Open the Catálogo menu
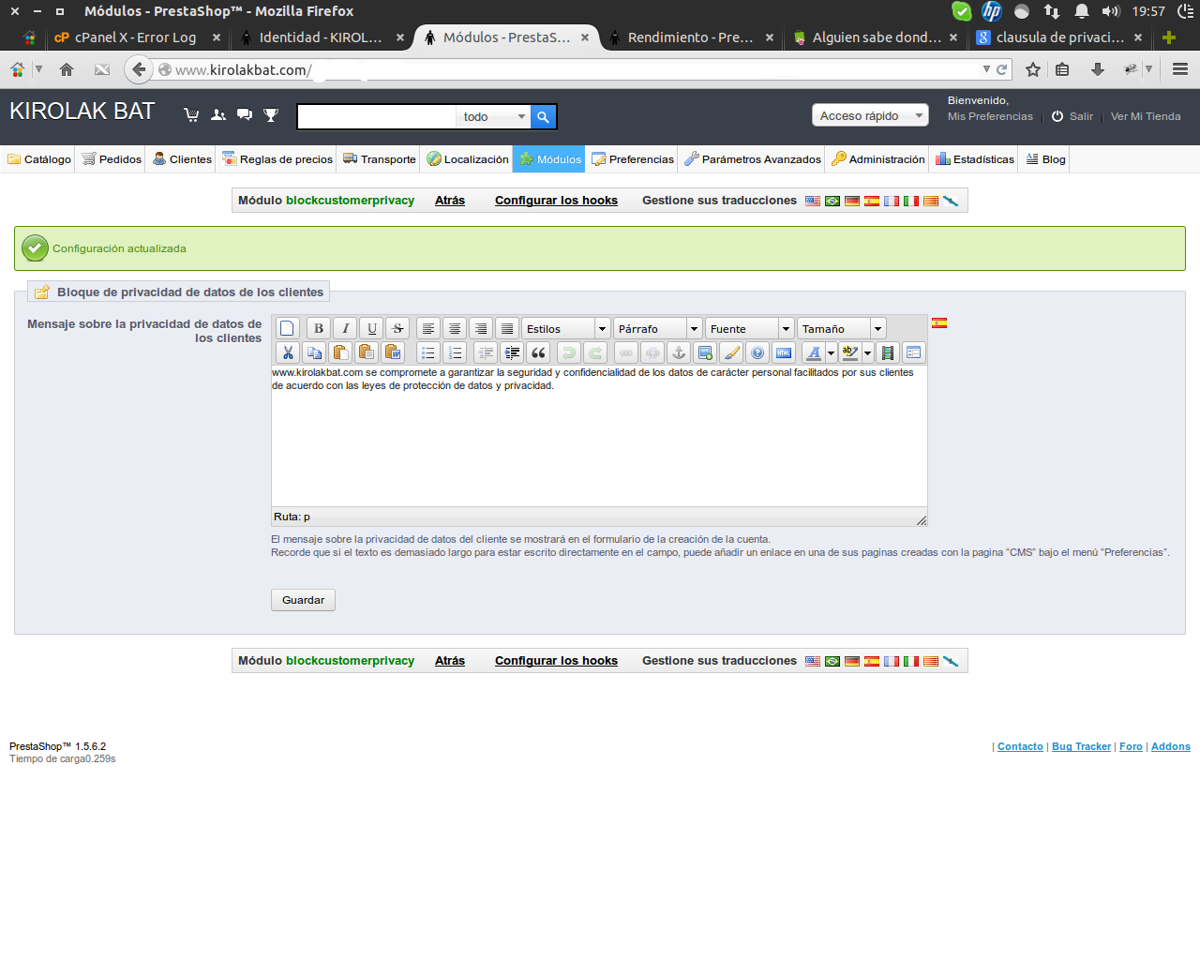 [39, 159]
